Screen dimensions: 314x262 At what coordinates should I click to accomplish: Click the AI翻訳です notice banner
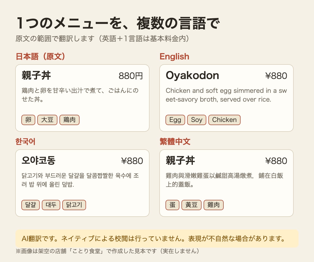click(157, 239)
